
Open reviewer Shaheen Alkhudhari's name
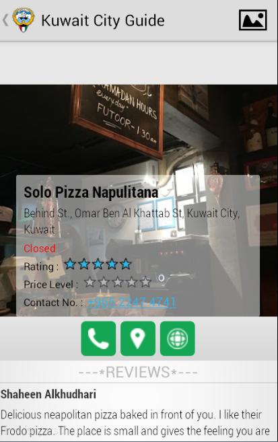48,394
